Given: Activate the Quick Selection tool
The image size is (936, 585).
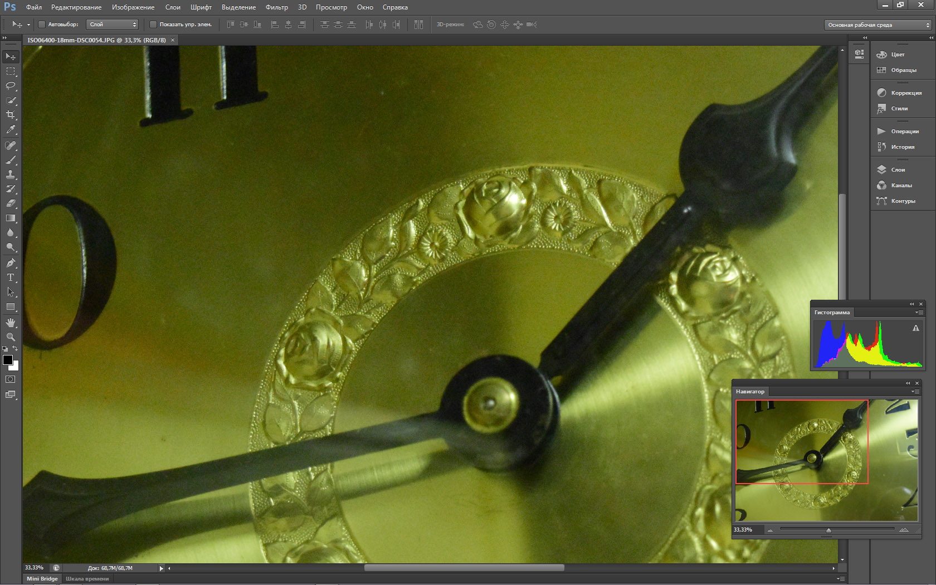Looking at the screenshot, I should click(x=11, y=100).
